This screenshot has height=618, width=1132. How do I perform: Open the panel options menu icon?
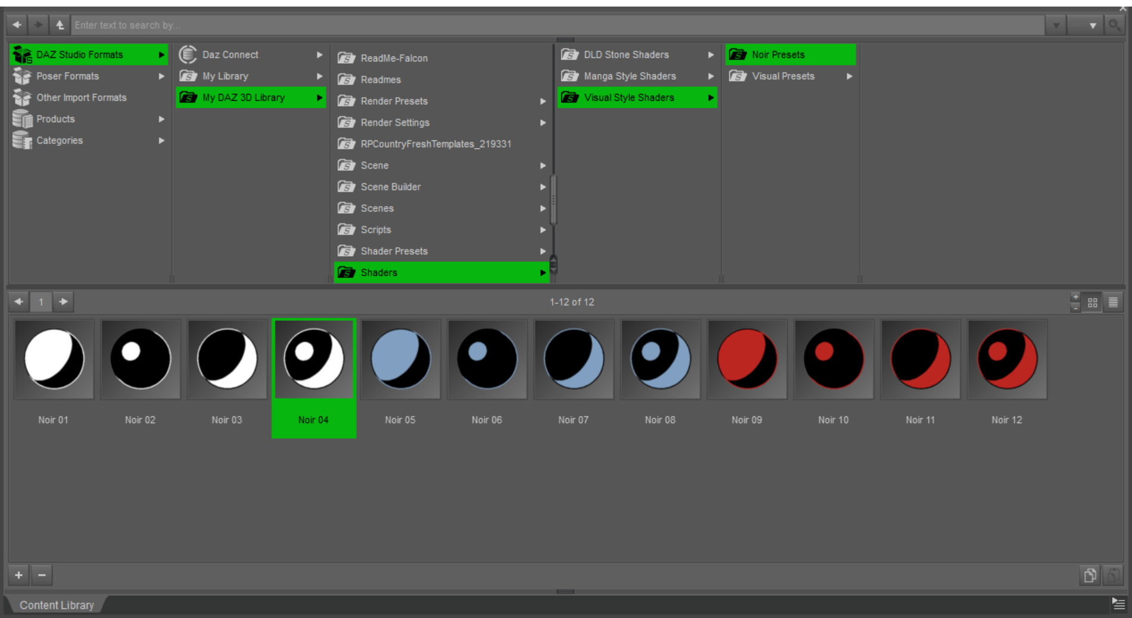tap(1118, 604)
